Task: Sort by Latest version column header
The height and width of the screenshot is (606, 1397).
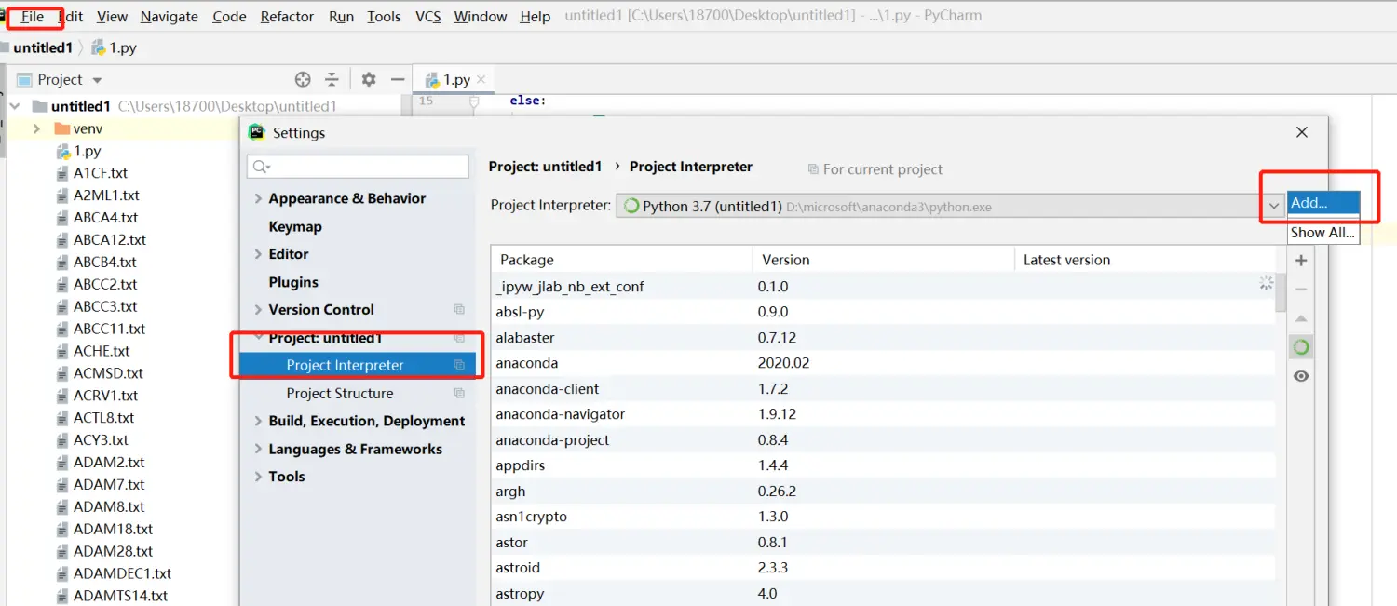Action: 1145,260
